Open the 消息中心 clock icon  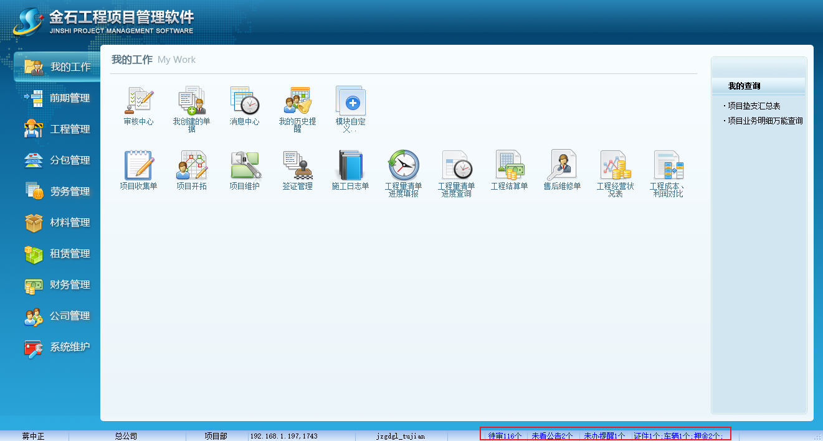pyautogui.click(x=244, y=101)
